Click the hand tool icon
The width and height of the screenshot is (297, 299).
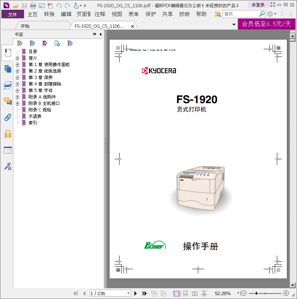coord(76,6)
